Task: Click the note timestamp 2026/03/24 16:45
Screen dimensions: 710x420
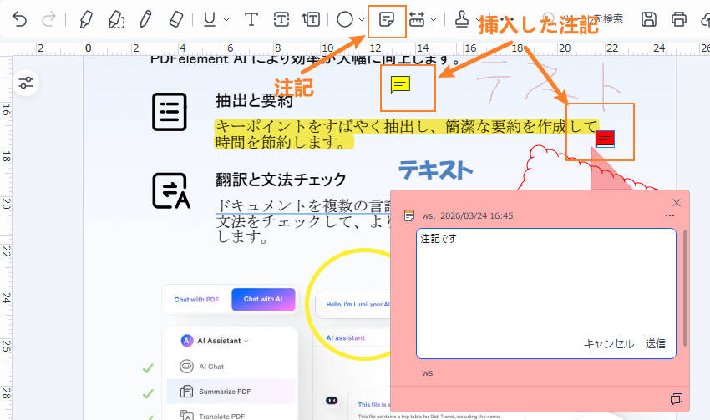Action: (x=477, y=216)
